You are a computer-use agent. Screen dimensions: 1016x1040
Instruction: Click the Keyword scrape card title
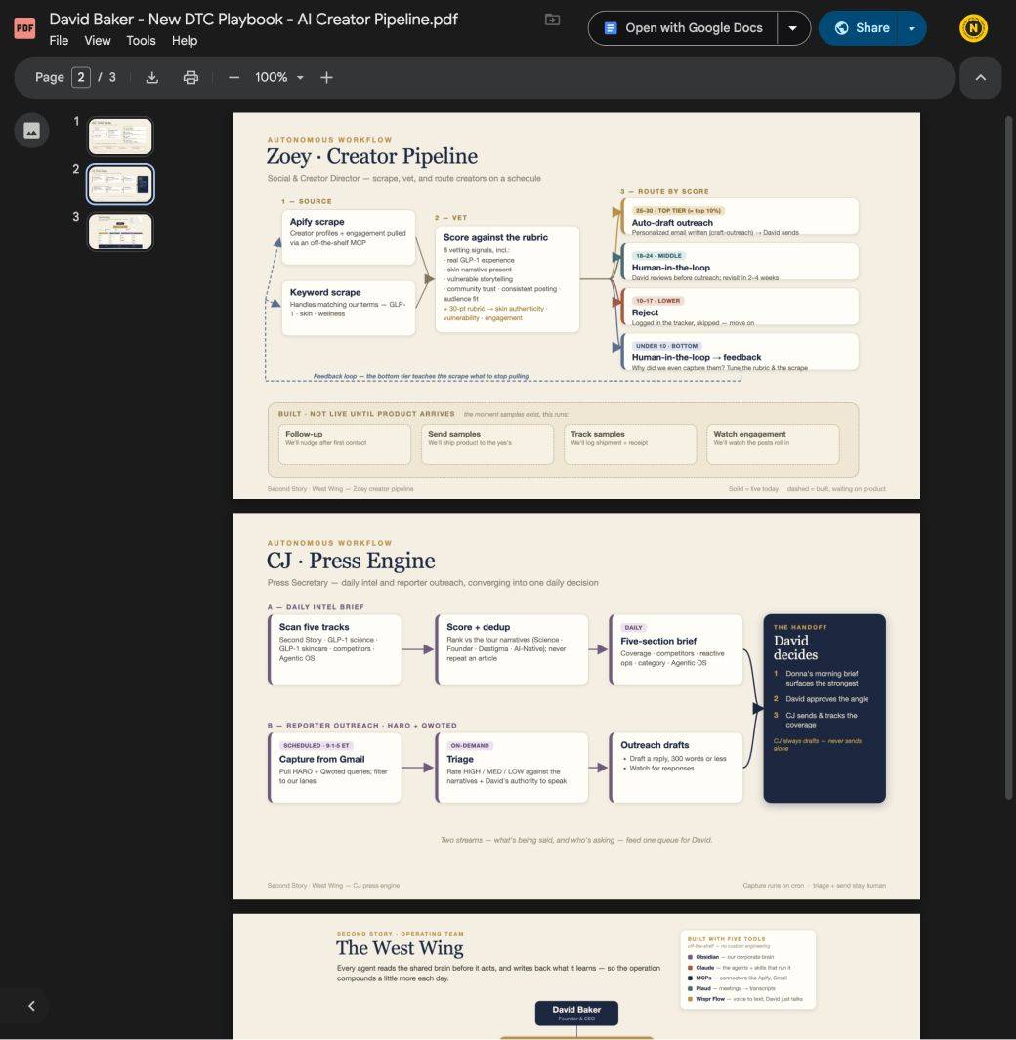tap(325, 292)
